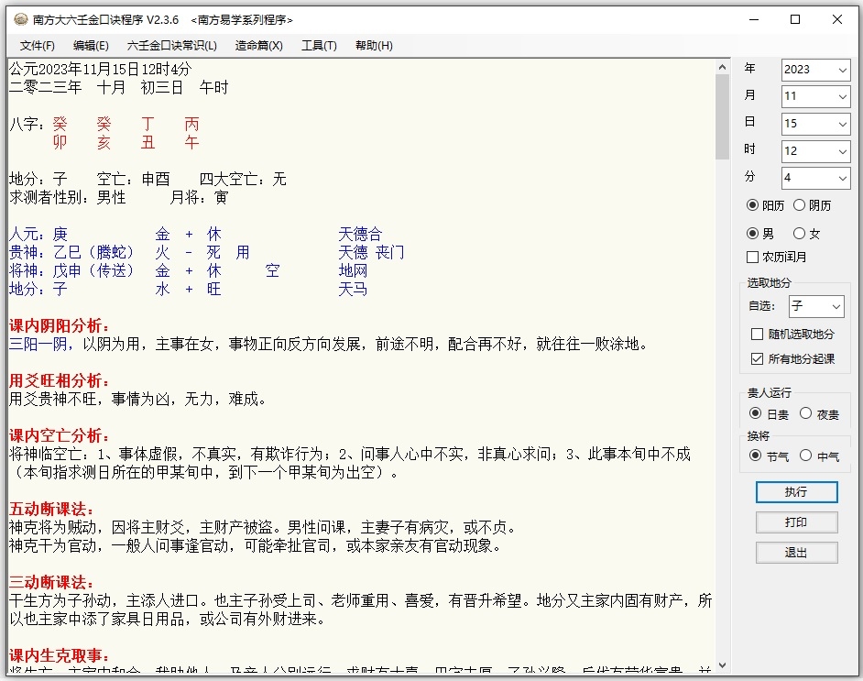Open the 文件(F) menu
This screenshot has height=681, width=863.
point(37,45)
